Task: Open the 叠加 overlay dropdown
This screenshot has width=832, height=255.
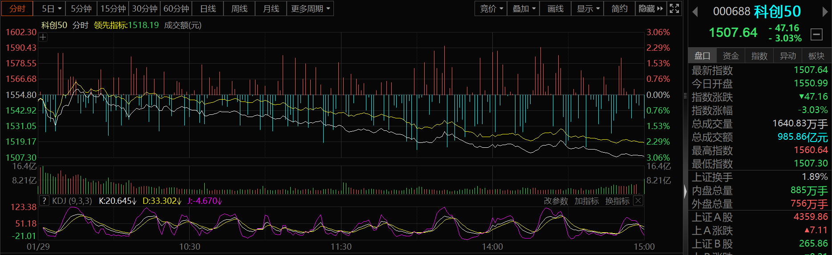Action: pyautogui.click(x=524, y=8)
